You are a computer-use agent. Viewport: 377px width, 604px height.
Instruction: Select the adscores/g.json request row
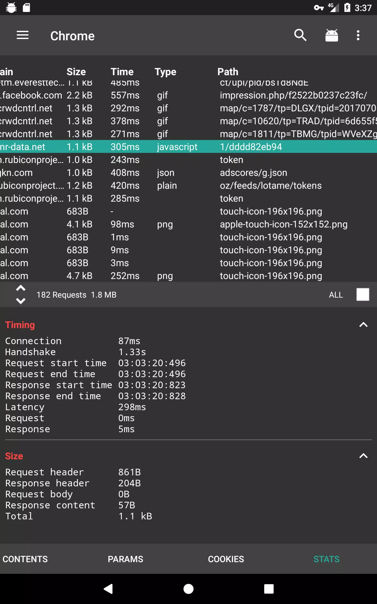(x=188, y=173)
